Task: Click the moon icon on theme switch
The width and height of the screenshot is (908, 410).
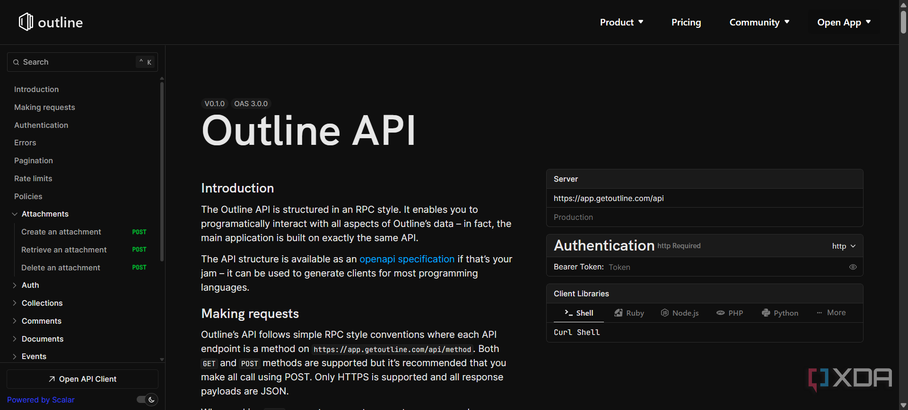Action: point(151,400)
